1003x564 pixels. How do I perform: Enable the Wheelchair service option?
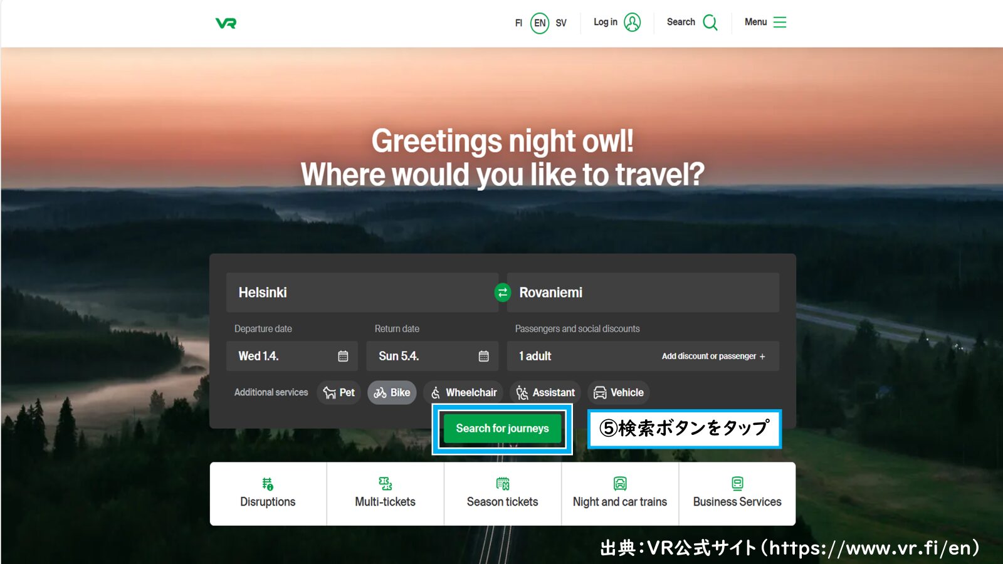coord(463,393)
